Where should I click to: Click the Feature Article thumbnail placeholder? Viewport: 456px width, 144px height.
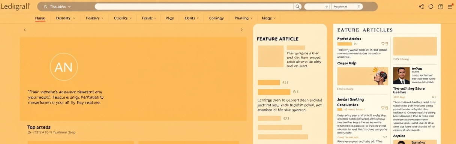click(270, 56)
